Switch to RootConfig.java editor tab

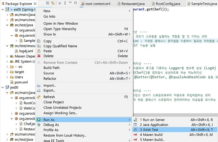[166, 3]
